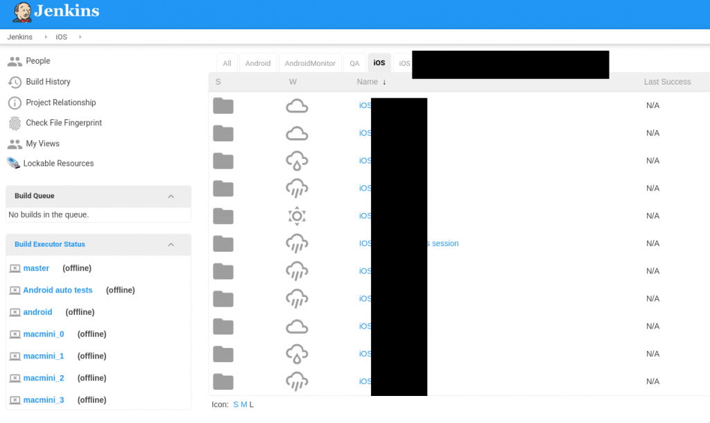Click the Project Relationship info icon

14,103
